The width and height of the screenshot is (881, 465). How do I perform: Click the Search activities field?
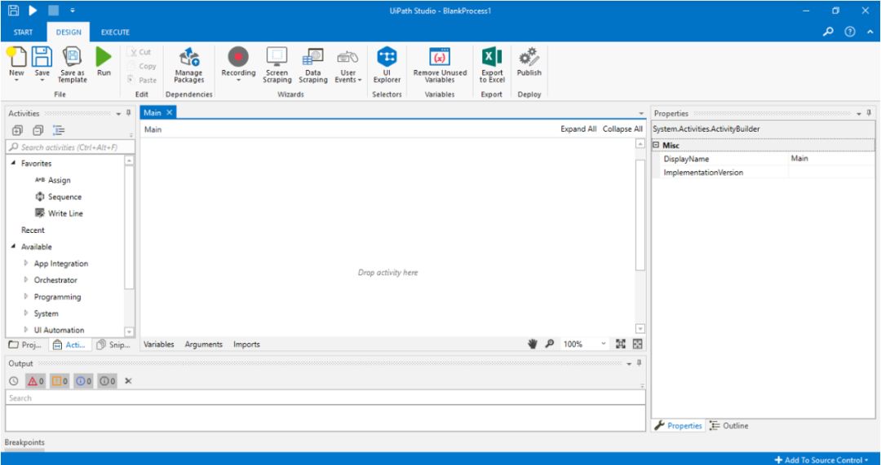coord(71,147)
